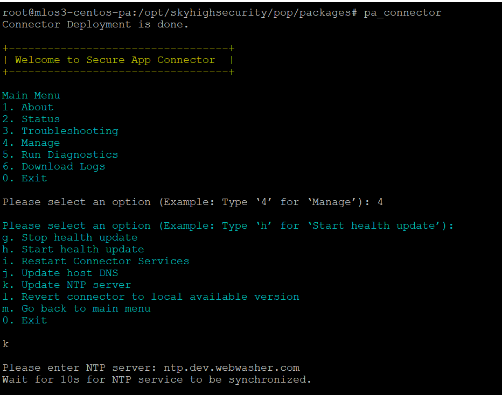
Task: Select 'Go back to main menu'
Action: 76,308
